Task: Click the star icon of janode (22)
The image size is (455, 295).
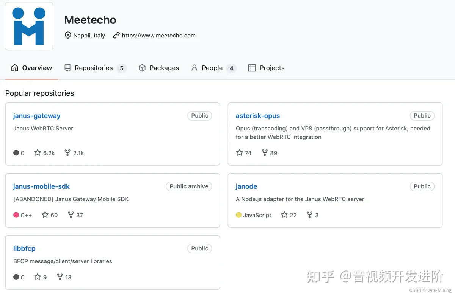Action: [x=284, y=215]
